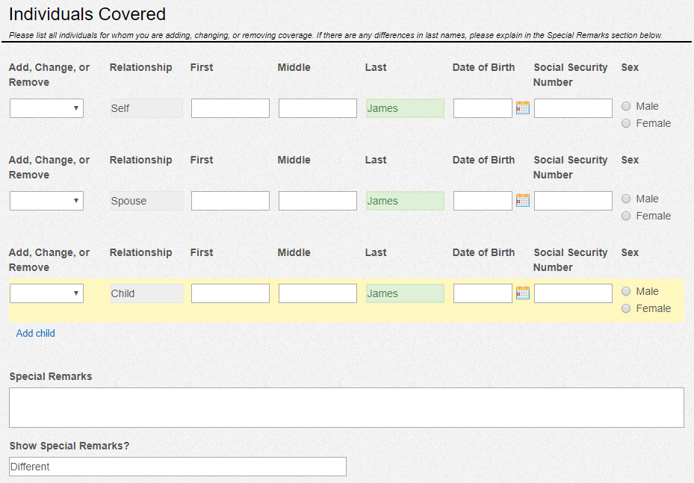Screen dimensions: 694x483
Task: Focus the First name field for Self
Action: [x=230, y=108]
